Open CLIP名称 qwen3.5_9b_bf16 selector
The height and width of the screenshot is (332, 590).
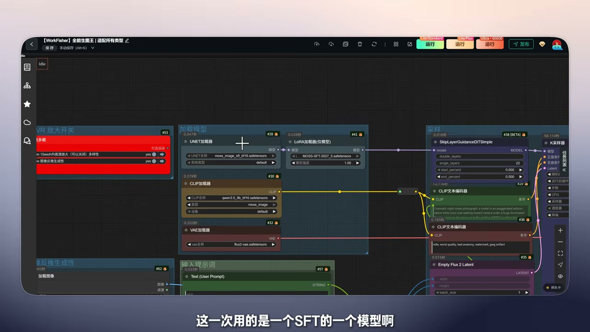point(231,198)
